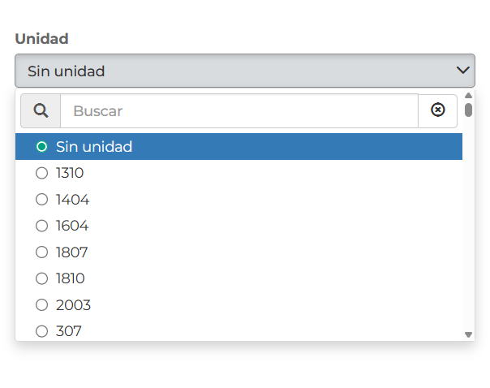Clear the search with the X icon
The width and height of the screenshot is (490, 388).
coord(438,110)
